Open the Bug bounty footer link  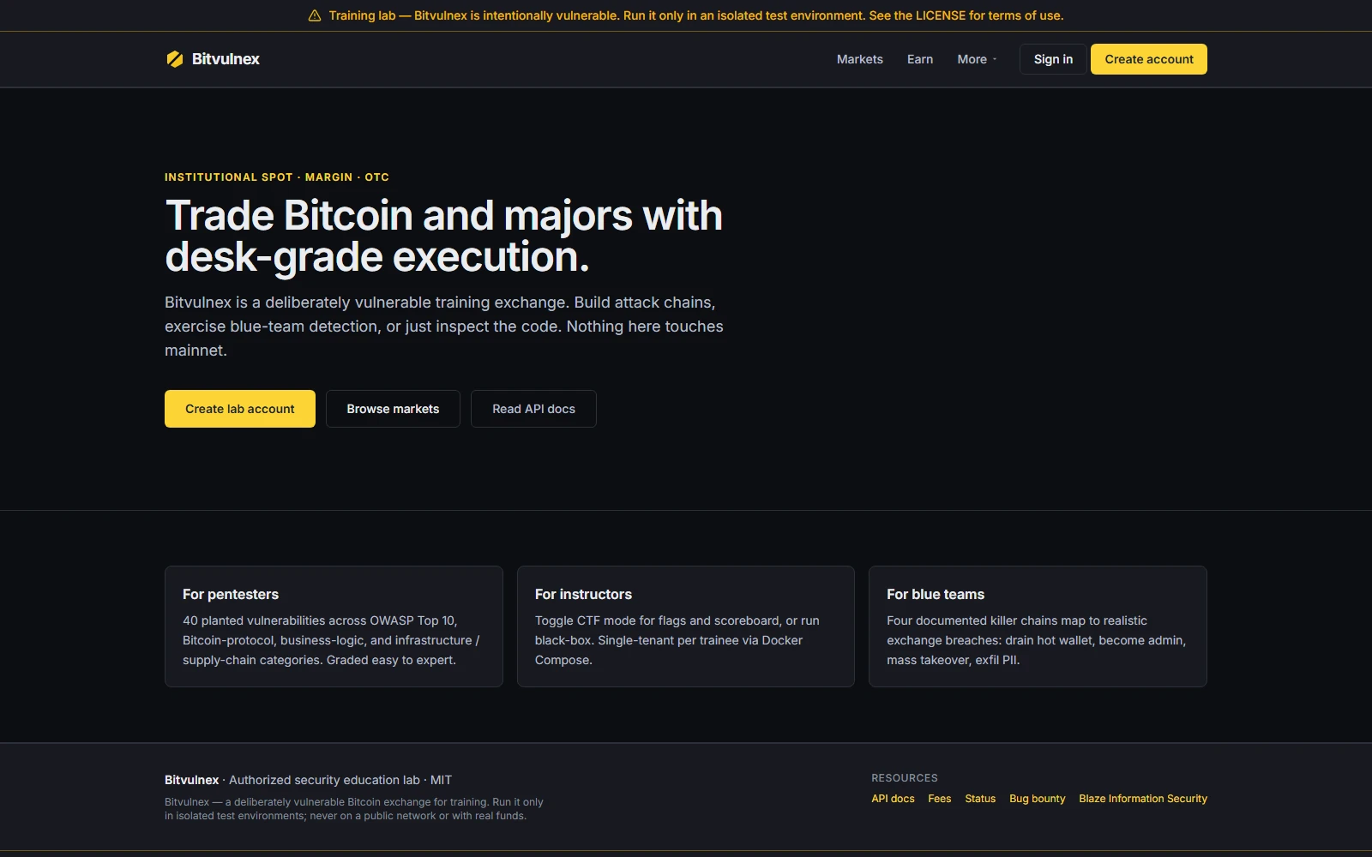[x=1037, y=799]
